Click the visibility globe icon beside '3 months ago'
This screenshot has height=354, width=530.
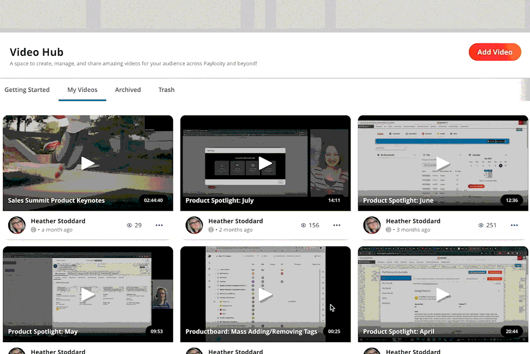(x=389, y=230)
